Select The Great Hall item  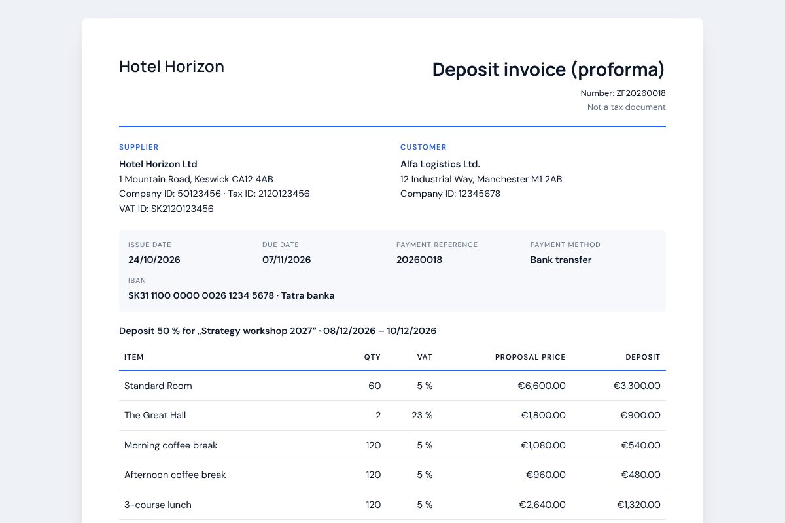pos(155,415)
